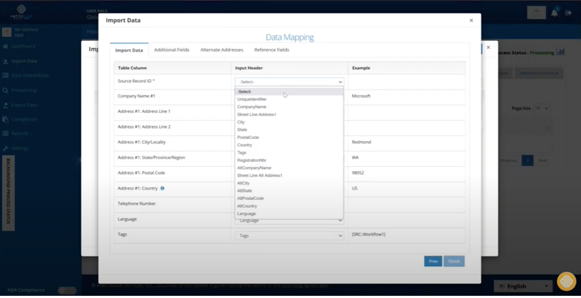Click the info icon beside Address #1: Country
Image resolution: width=581 pixels, height=298 pixels.
[x=162, y=188]
